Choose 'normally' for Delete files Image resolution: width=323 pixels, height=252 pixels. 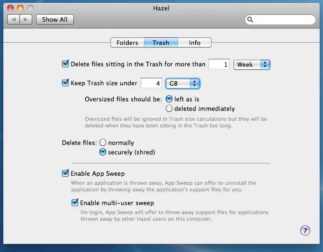click(103, 143)
